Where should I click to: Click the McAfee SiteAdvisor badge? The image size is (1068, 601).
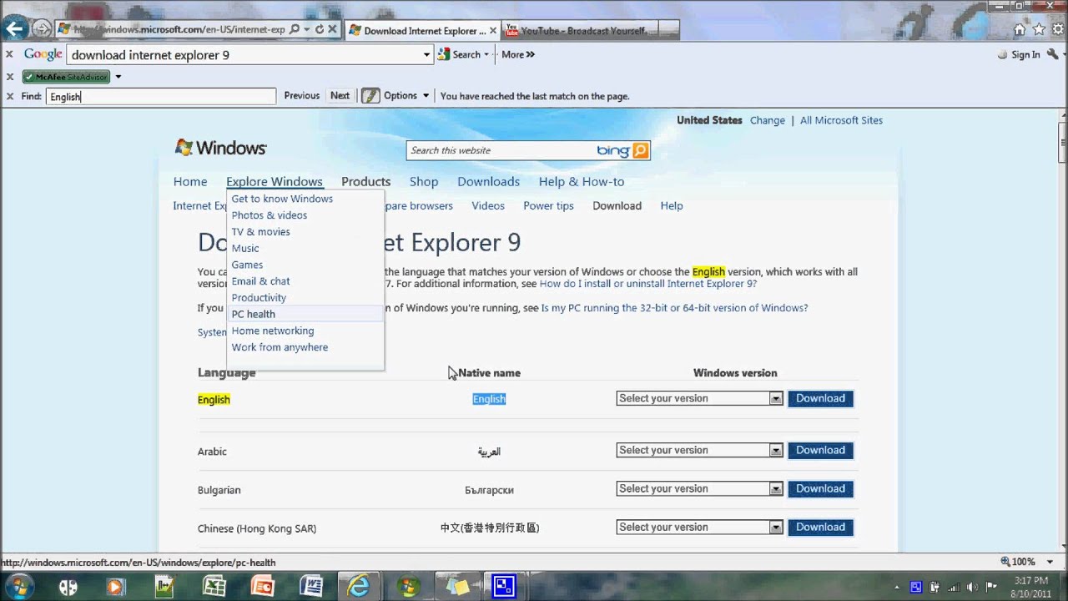click(x=66, y=77)
